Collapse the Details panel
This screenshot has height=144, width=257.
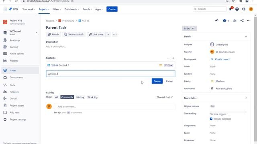[246, 36]
